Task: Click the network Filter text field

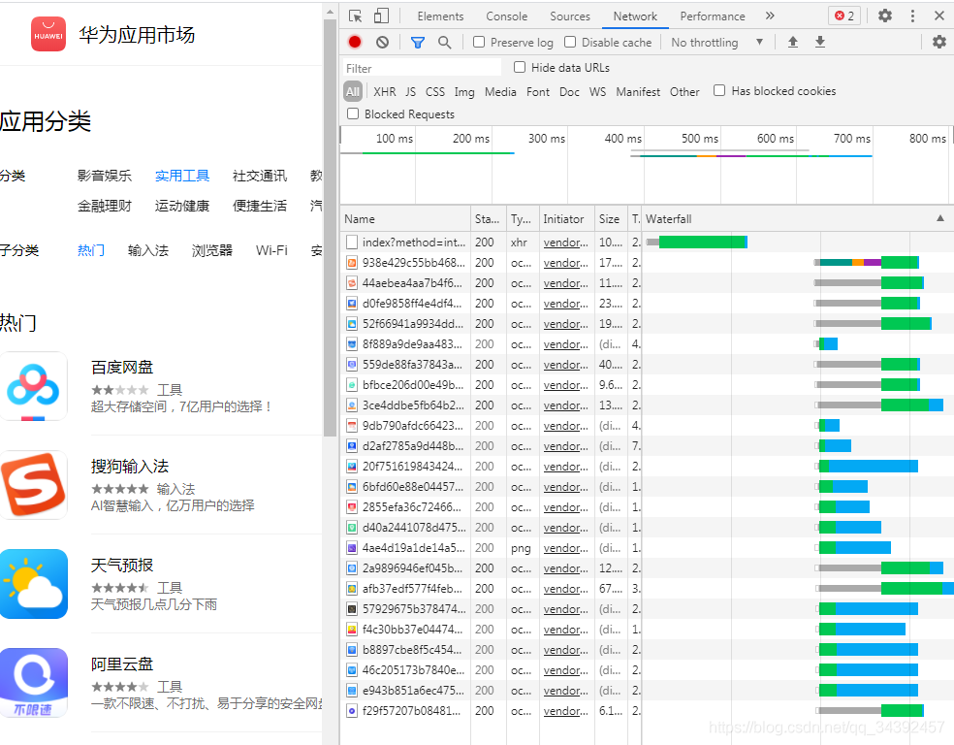Action: pyautogui.click(x=422, y=68)
